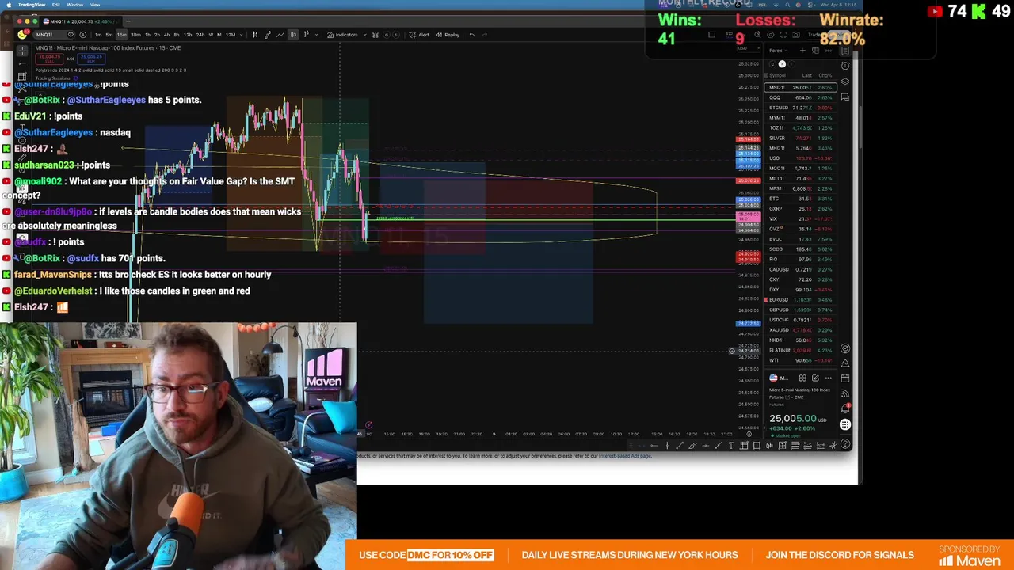Open the USD currency dropdown on price axis
The image size is (1014, 570).
[749, 48]
